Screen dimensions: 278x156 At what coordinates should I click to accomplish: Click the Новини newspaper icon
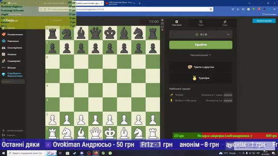click(x=3, y=54)
